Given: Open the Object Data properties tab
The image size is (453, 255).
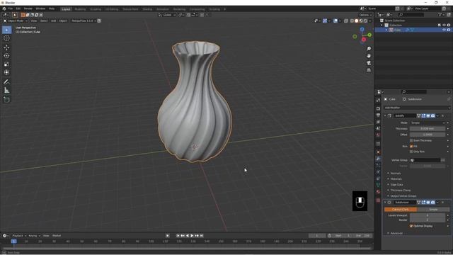Looking at the screenshot, I should [x=378, y=185].
